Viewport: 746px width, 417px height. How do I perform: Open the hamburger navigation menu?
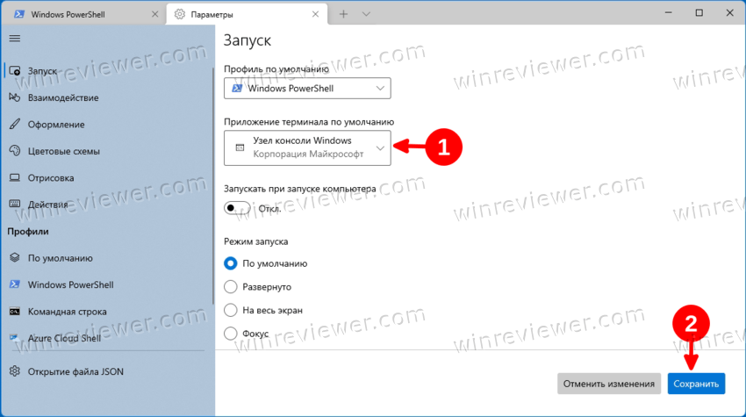tap(15, 38)
